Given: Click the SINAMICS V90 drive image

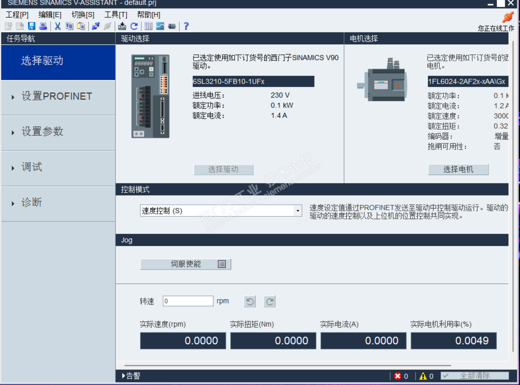Looking at the screenshot, I should (150, 96).
